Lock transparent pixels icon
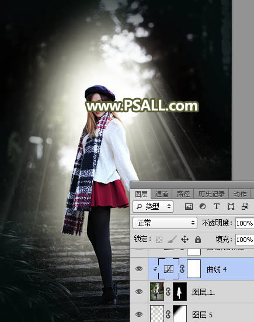The width and height of the screenshot is (254, 322). point(159,240)
